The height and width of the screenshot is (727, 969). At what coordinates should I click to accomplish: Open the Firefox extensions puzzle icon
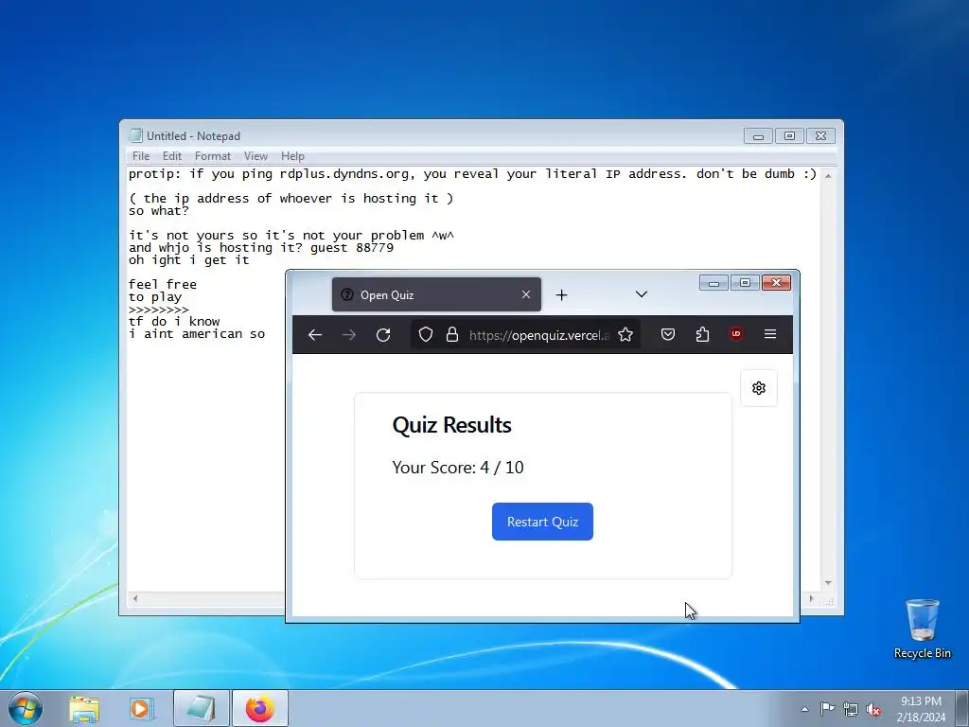point(702,334)
